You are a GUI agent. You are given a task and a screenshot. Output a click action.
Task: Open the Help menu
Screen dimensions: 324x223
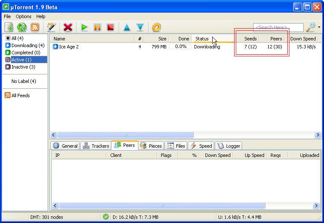coord(40,16)
